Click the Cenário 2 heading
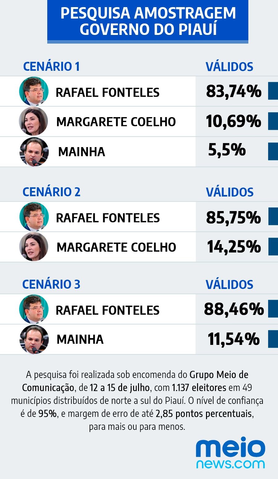The height and width of the screenshot is (479, 278). tap(51, 192)
